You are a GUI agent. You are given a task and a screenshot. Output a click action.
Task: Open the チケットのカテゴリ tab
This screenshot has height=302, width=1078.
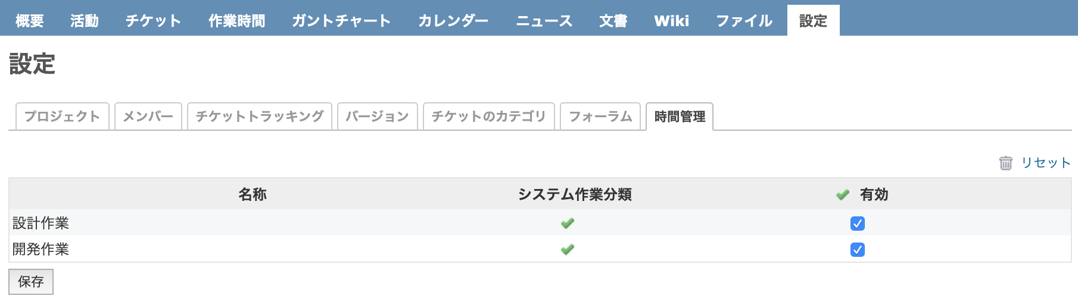coord(489,117)
